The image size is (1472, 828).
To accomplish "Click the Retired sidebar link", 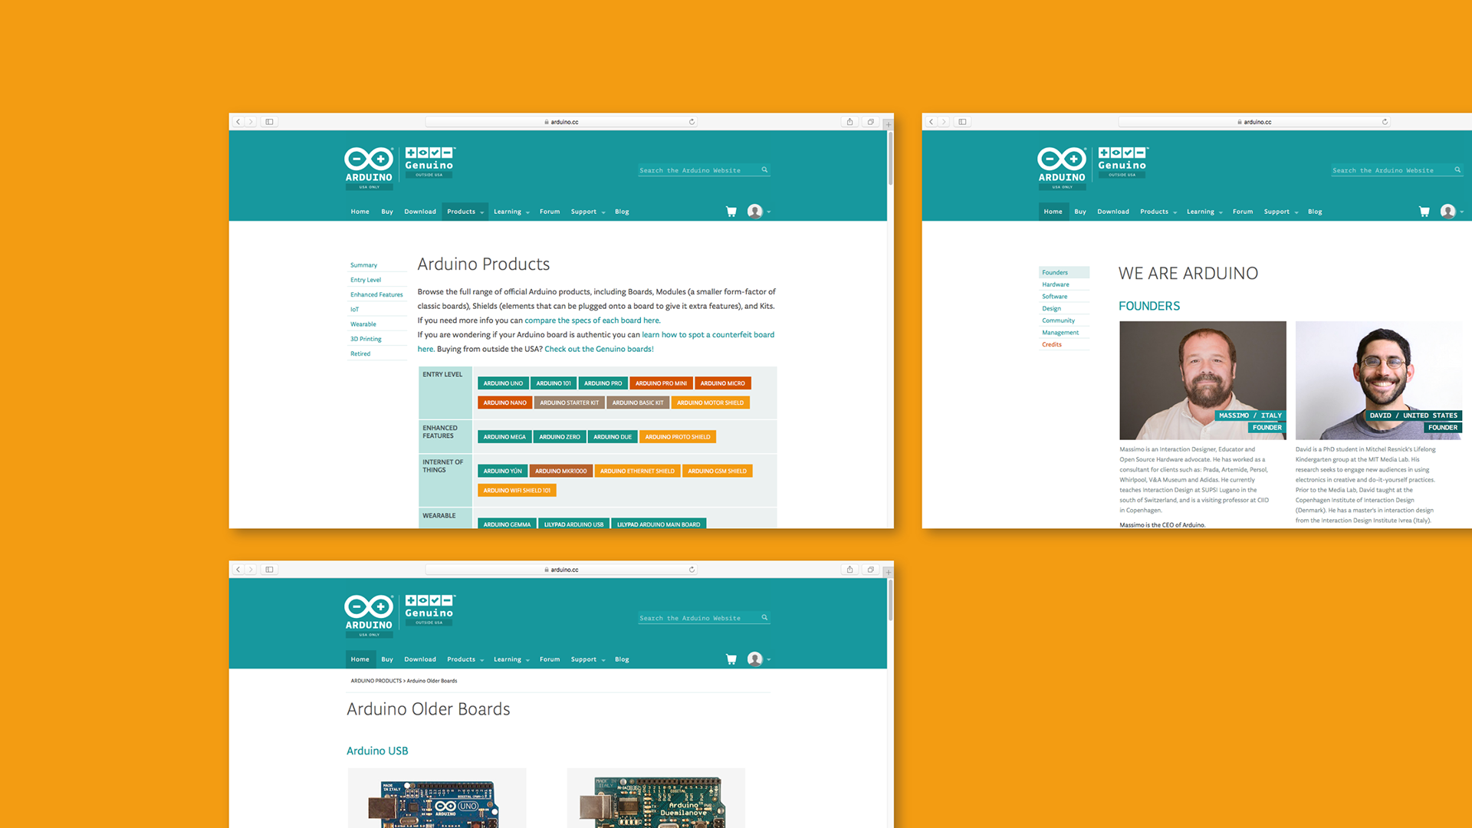I will click(x=360, y=353).
